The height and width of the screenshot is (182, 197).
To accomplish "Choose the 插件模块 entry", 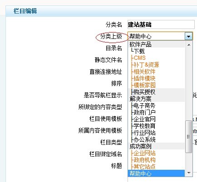I will coord(157,78).
